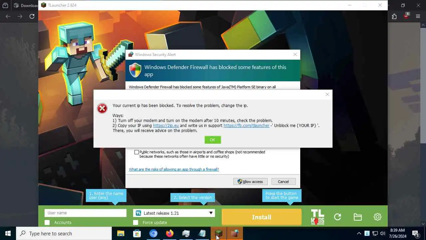The height and width of the screenshot is (240, 426).
Task: Open the browser extensions puzzle icon
Action: 394,16
